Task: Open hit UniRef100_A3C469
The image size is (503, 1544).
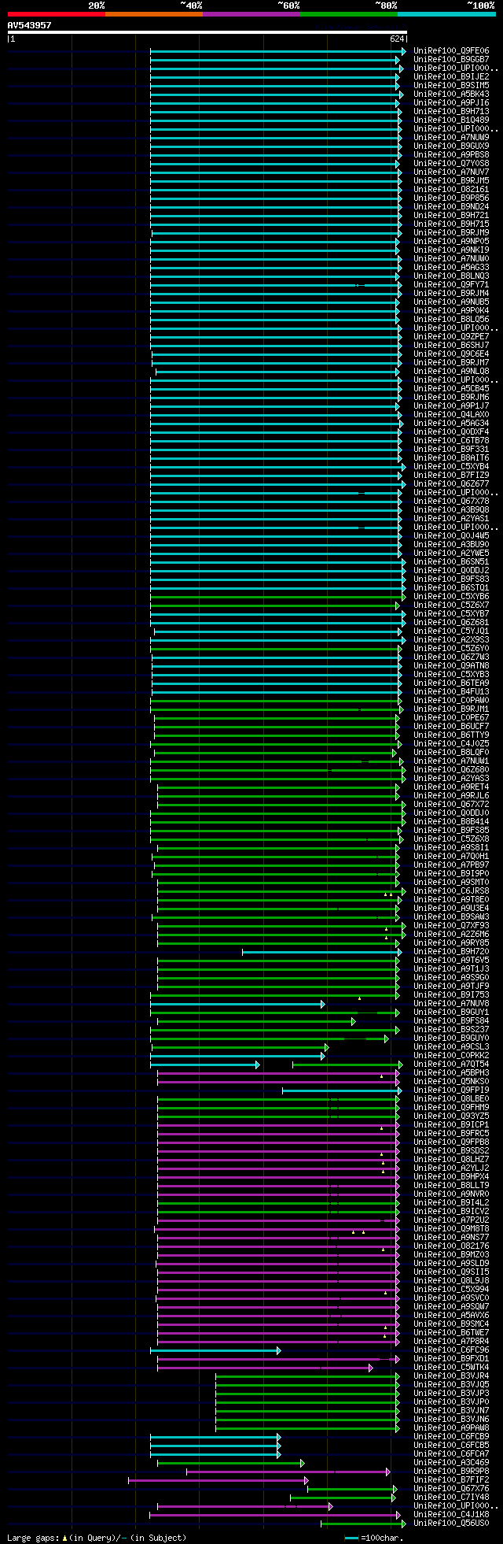Action: (451, 1463)
